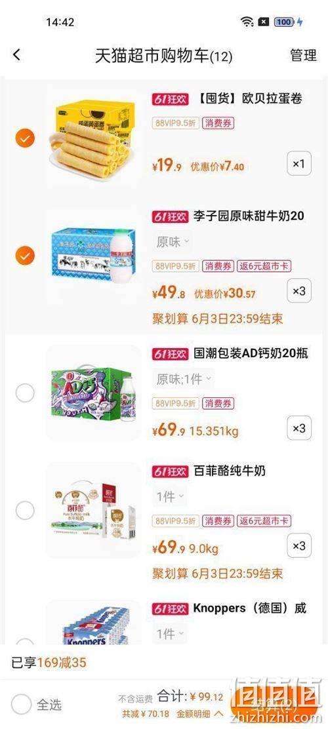The width and height of the screenshot is (328, 729).
Task: Tap the Wi-Fi status icon
Action: pos(247,22)
